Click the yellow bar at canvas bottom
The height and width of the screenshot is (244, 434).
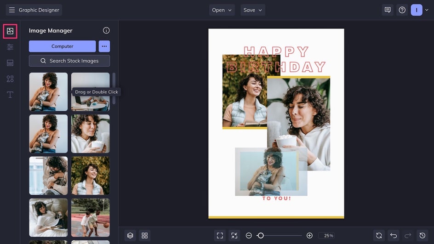coord(276,217)
